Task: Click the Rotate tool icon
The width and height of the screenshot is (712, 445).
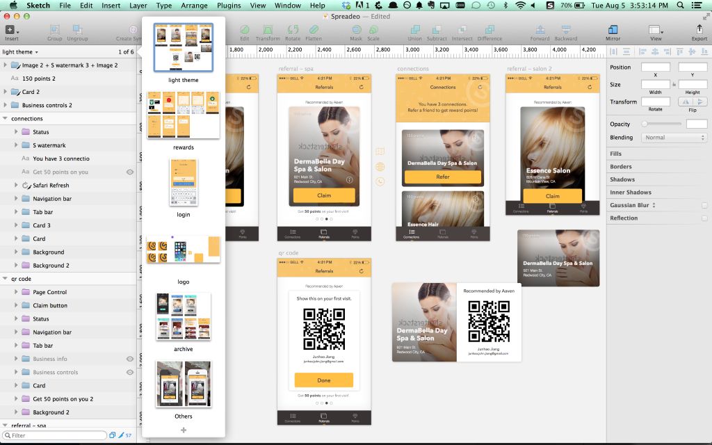Action: pyautogui.click(x=293, y=29)
